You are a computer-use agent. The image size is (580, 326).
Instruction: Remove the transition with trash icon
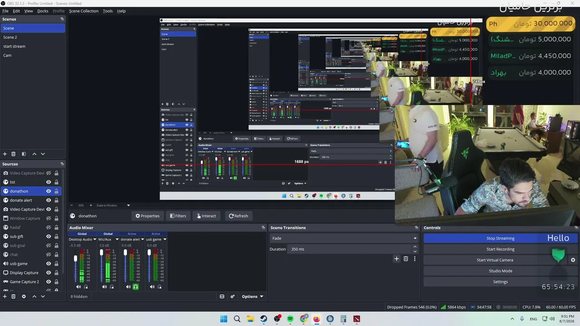406,259
